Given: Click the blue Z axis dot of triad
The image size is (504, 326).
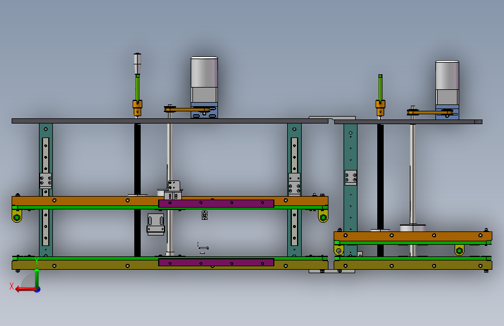Looking at the screenshot, I should [x=38, y=290].
